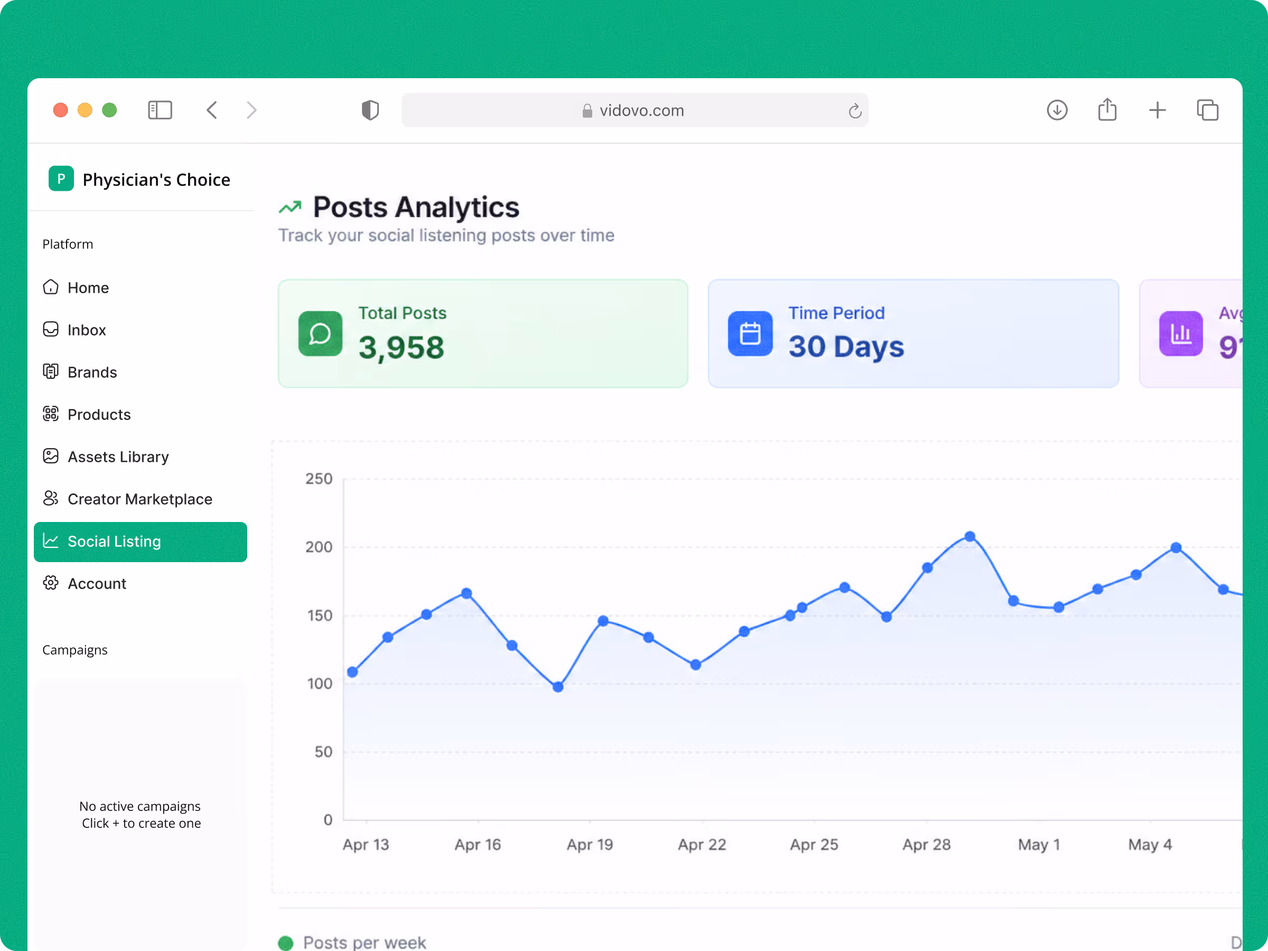This screenshot has width=1268, height=951.
Task: Click the Inbox tray icon
Action: (x=51, y=330)
